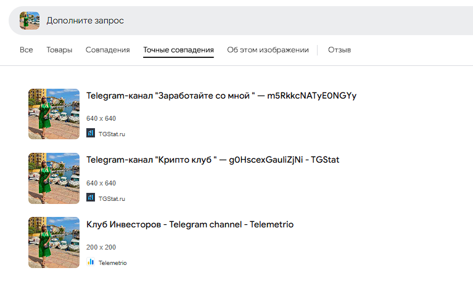Open thumbnail of the "Крипто клуб" result

[x=54, y=178]
